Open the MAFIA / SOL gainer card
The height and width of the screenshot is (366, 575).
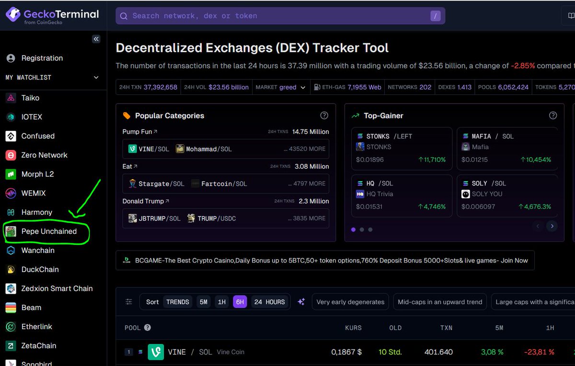(507, 149)
